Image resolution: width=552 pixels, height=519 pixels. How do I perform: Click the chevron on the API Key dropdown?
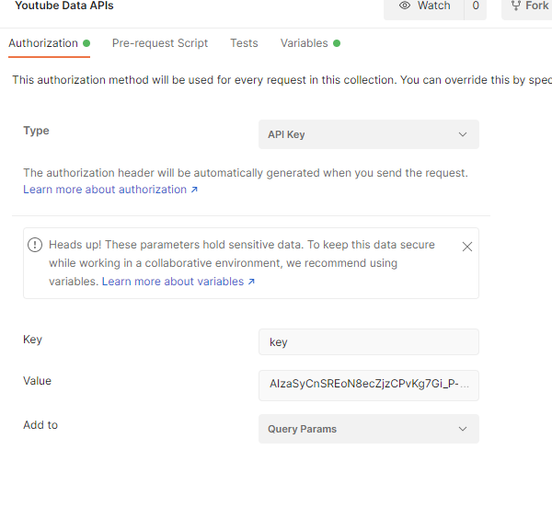click(463, 134)
